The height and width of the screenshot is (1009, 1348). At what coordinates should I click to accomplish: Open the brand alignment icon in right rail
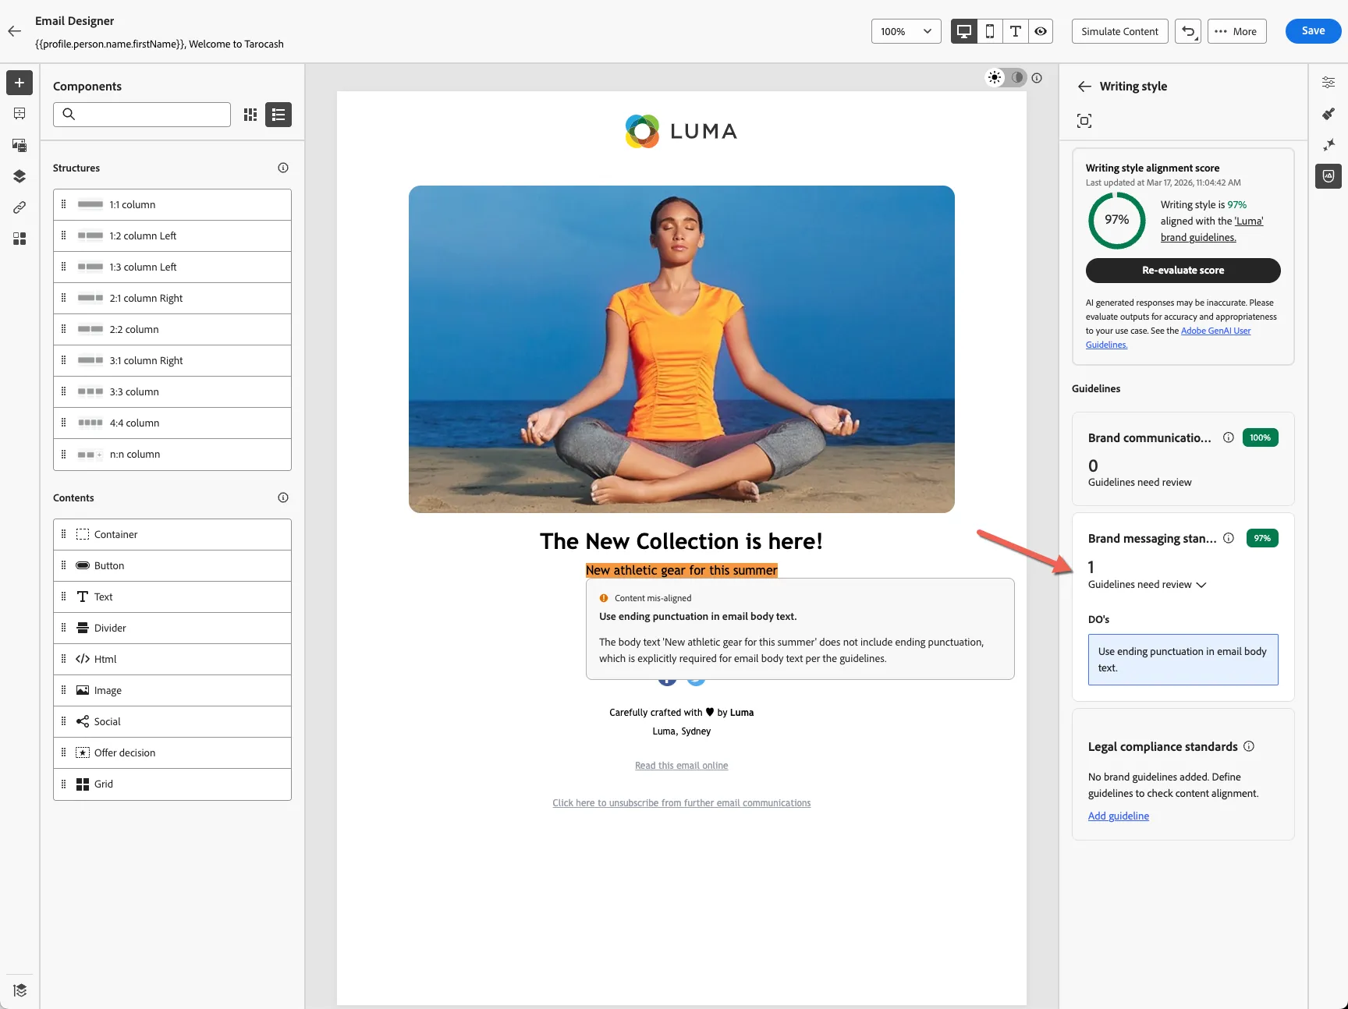[1328, 176]
